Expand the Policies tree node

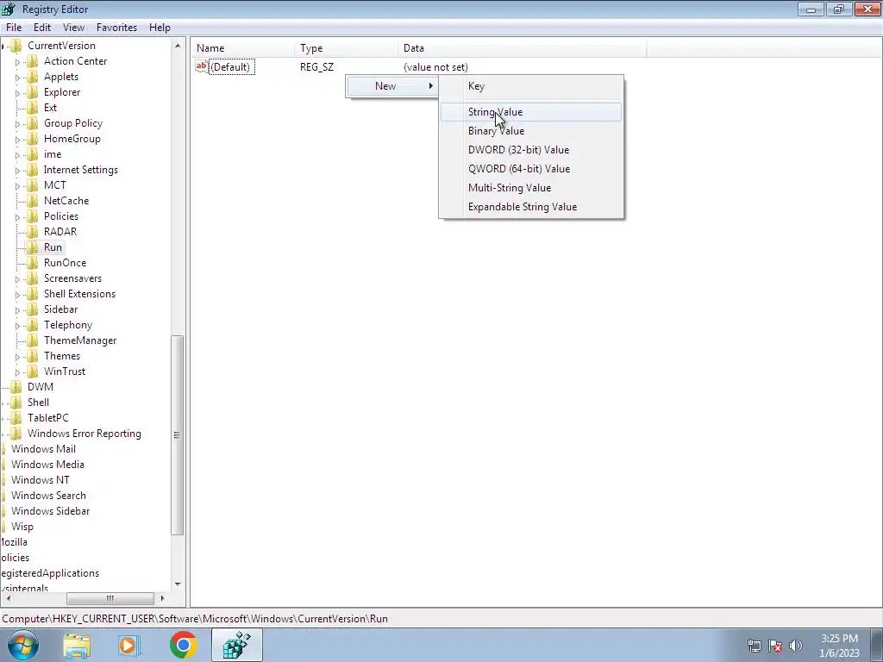(x=17, y=216)
